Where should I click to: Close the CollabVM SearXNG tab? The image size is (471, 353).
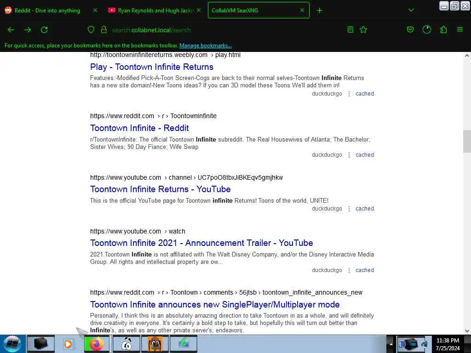pos(302,10)
